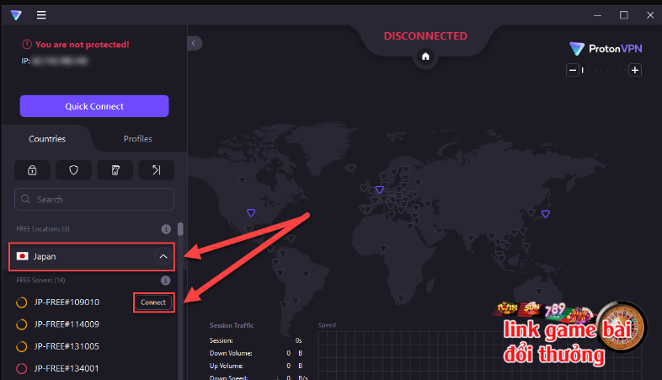662x380 pixels.
Task: Click the Quick Connect button
Action: pyautogui.click(x=94, y=106)
